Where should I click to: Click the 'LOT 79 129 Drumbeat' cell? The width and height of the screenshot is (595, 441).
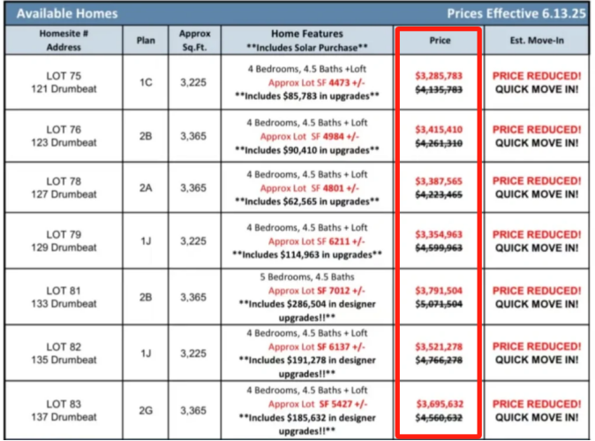pos(64,240)
